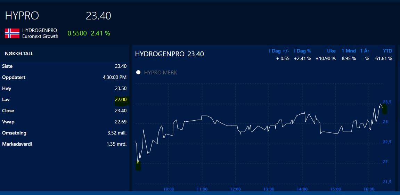The height and width of the screenshot is (195, 400).
Task: Toggle the HYPRO.MERK series legend label
Action: tap(161, 73)
